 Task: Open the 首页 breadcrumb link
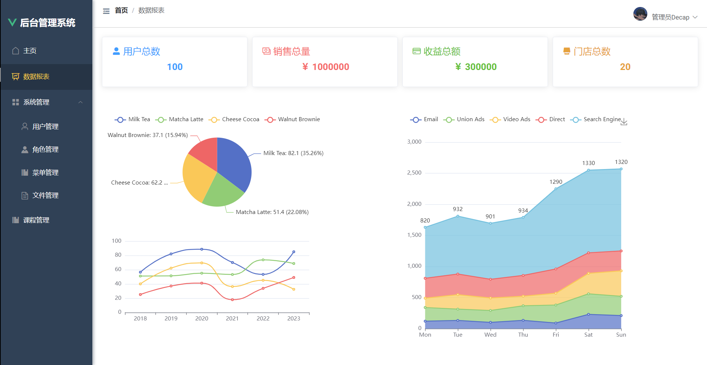coord(121,10)
